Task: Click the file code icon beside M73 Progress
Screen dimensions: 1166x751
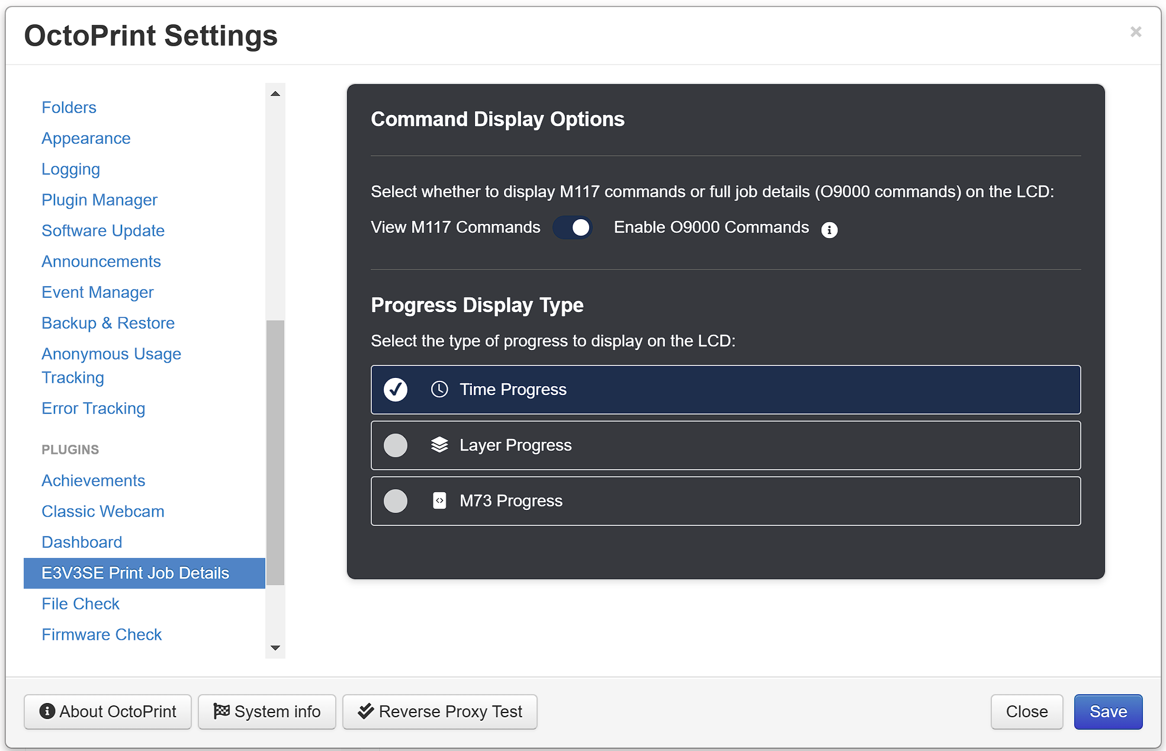Action: 439,500
